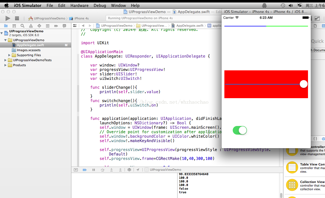Open the volume control in menu bar

(291, 6)
